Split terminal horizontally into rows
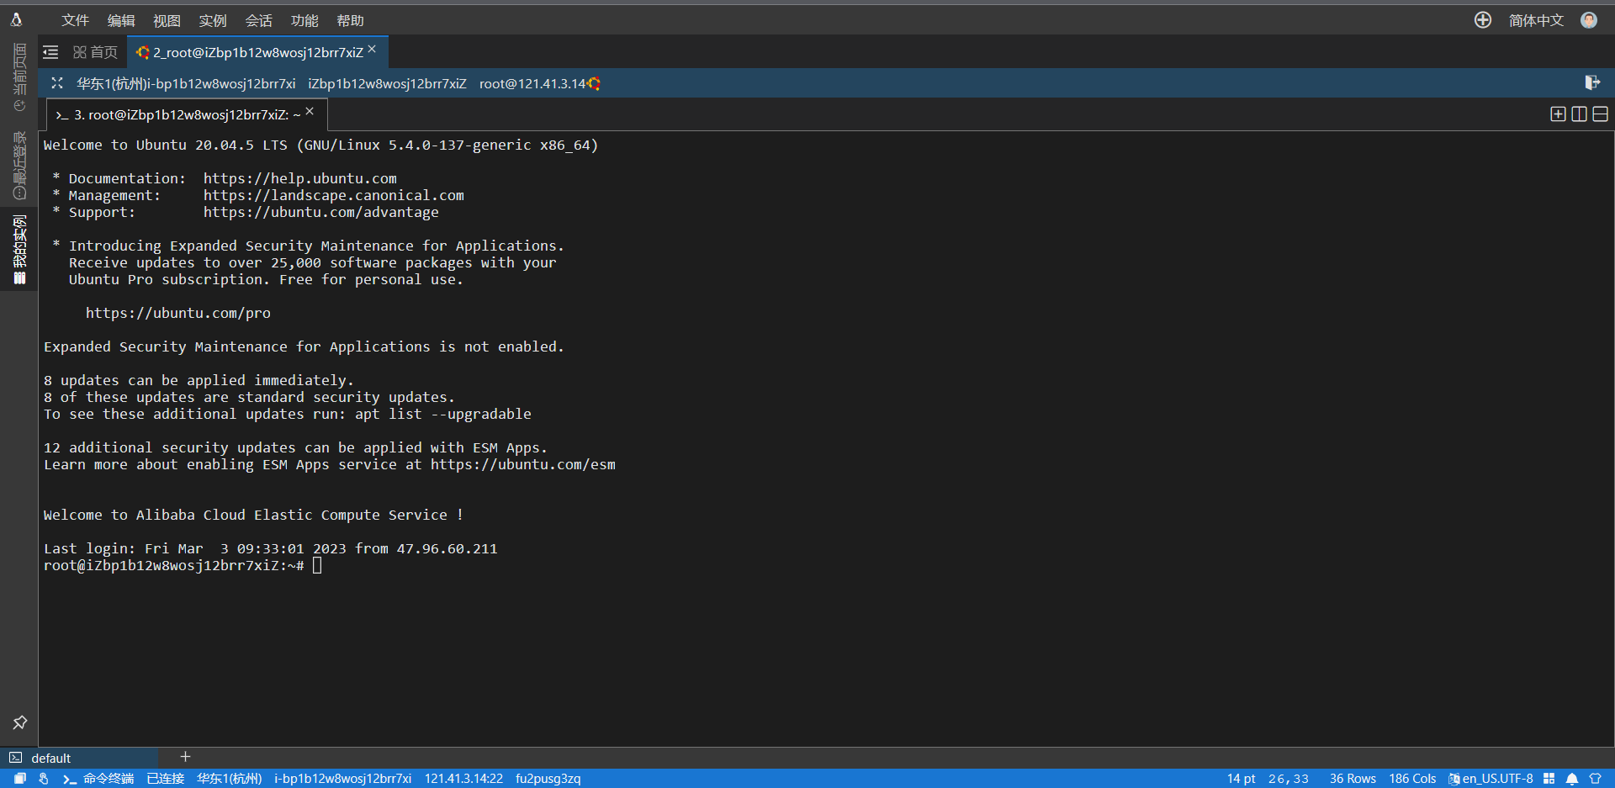 (x=1600, y=114)
